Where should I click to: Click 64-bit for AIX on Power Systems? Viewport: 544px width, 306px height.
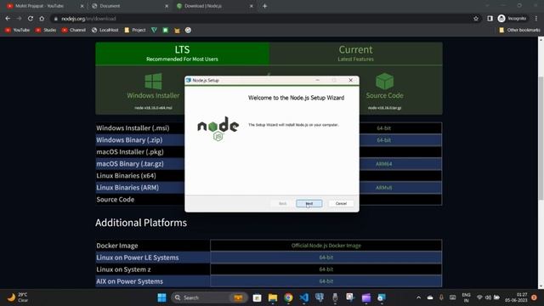pyautogui.click(x=326, y=281)
